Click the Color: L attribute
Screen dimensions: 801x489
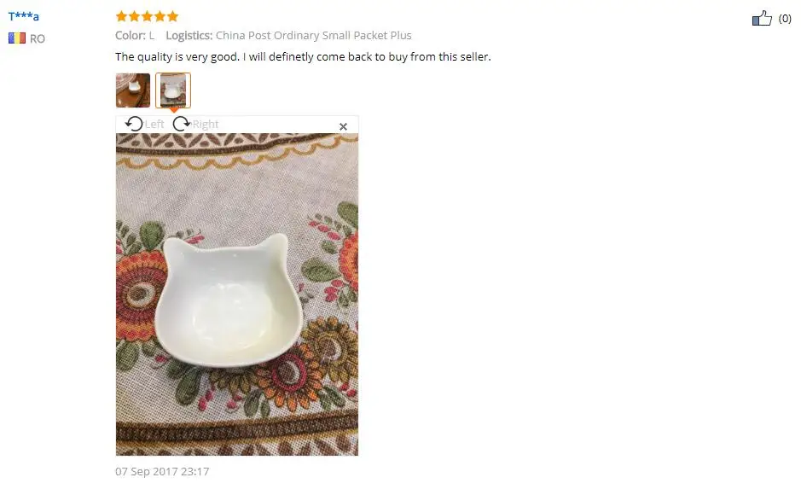click(x=135, y=36)
